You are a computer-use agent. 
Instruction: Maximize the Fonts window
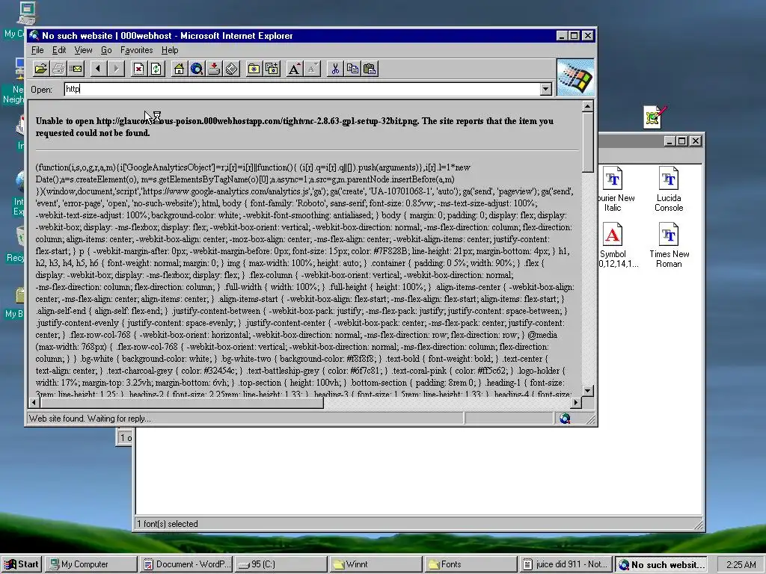pyautogui.click(x=682, y=141)
